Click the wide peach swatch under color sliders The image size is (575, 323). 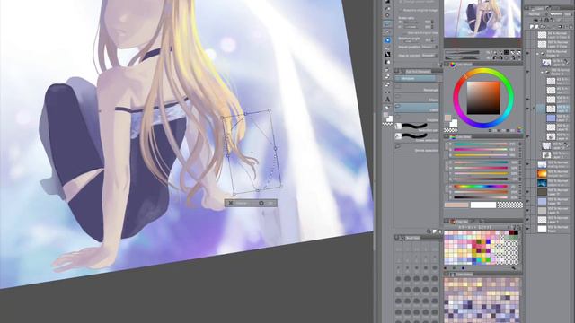[456, 205]
